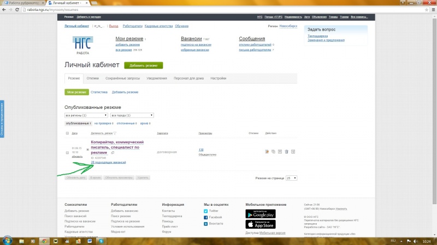Viewport: 437px width, 245px height.
Task: Delete the resume with trash icon
Action: point(286,151)
